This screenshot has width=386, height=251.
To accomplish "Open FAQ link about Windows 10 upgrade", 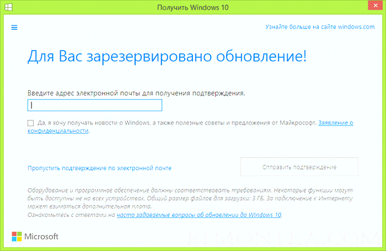I will (199, 215).
